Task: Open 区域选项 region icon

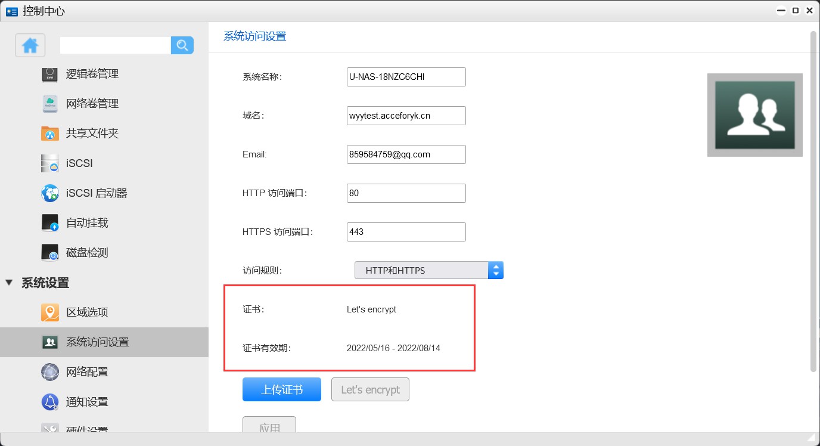Action: click(x=50, y=312)
